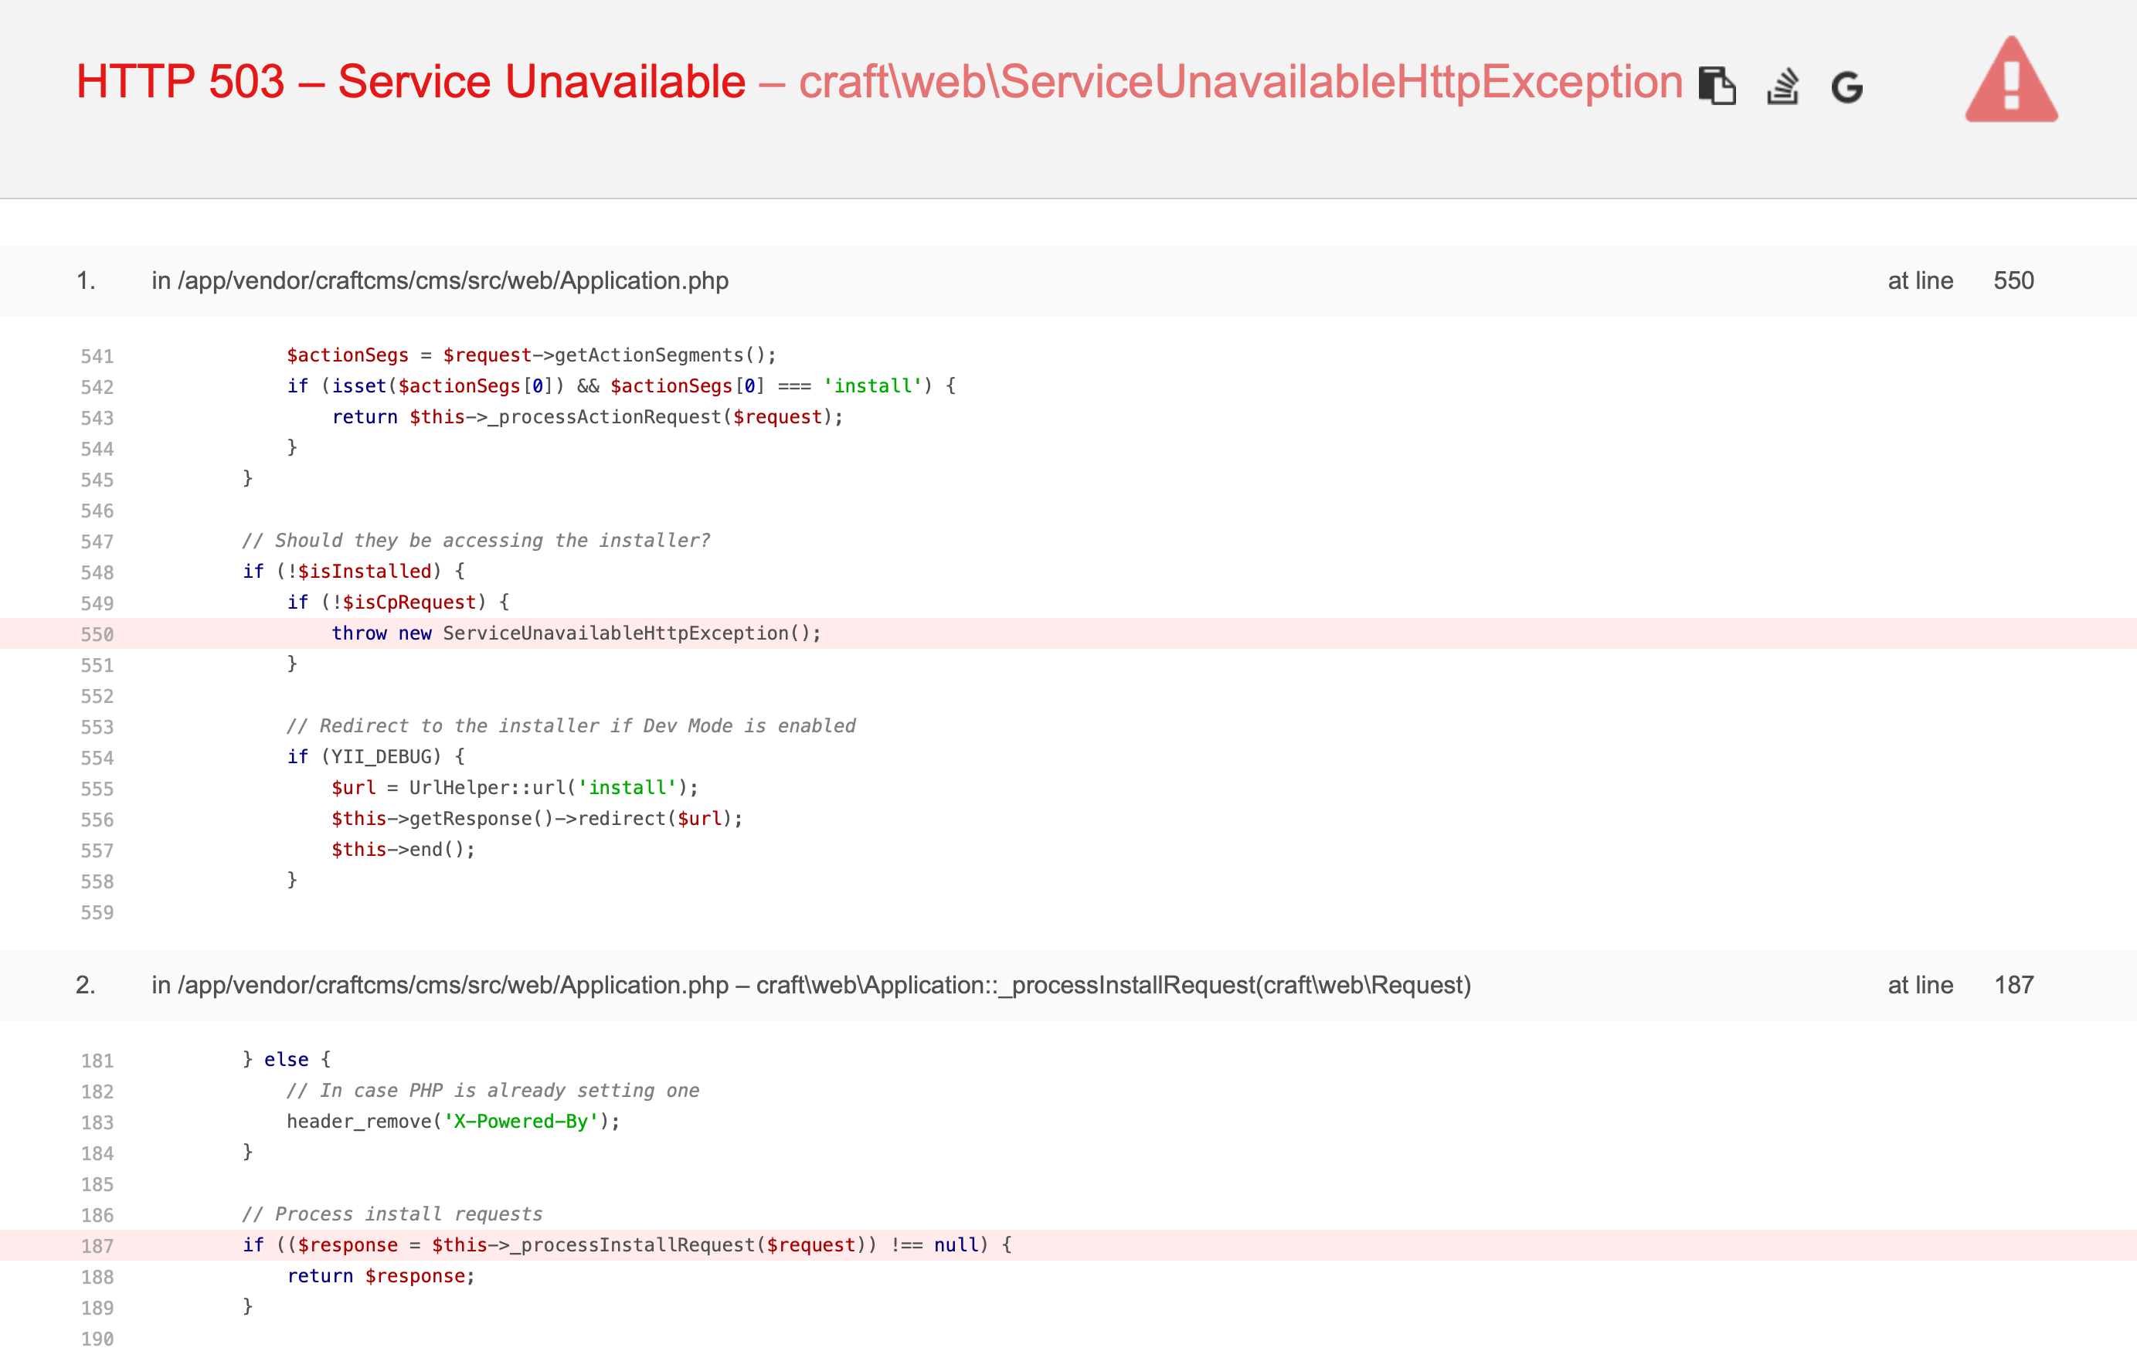2137x1358 pixels.
Task: Click line 555 UrlHelper::url('install') statement
Action: (515, 787)
